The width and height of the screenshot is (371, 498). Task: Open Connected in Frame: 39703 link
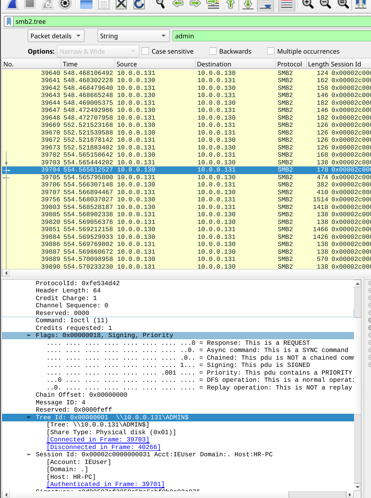click(x=98, y=440)
